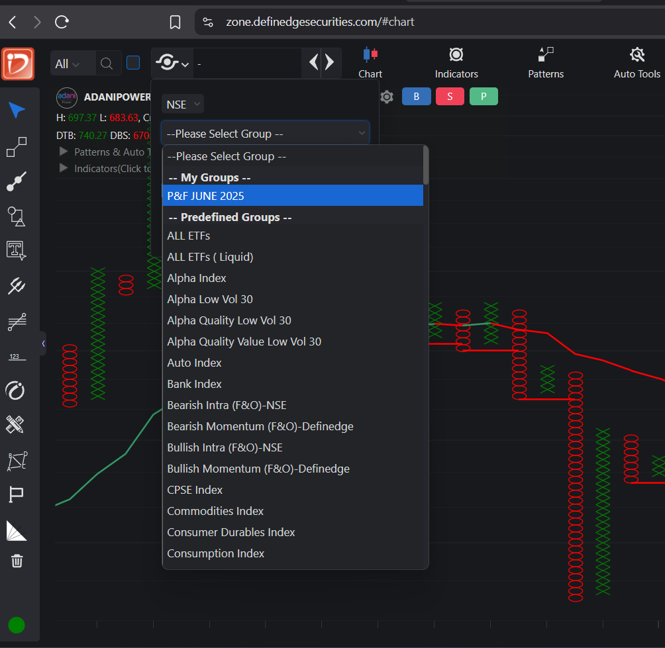Select the flag marker tool
This screenshot has height=648, width=665.
[x=16, y=494]
